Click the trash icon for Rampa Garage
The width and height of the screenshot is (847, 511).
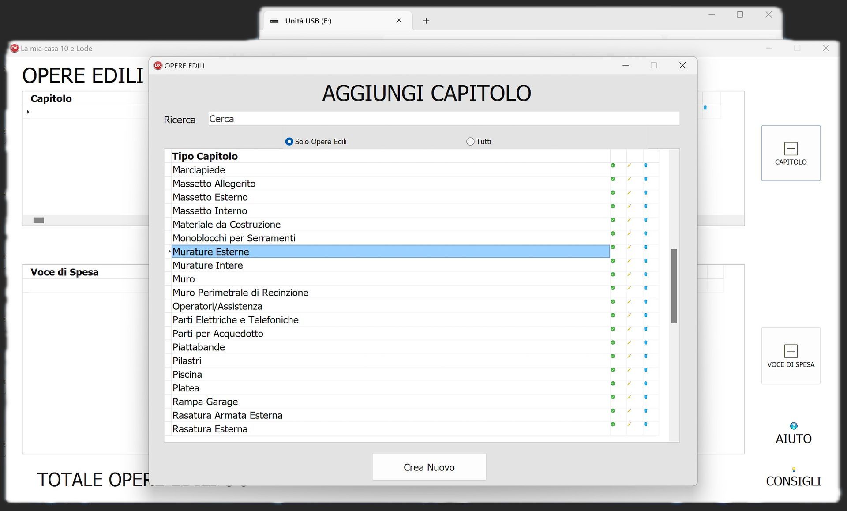pos(646,397)
